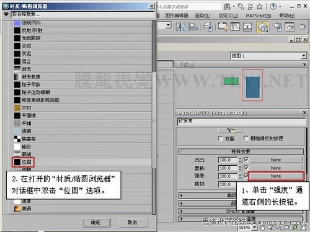The image size is (310, 232).
Task: Select the Zoom Region tool
Action: (x=279, y=228)
